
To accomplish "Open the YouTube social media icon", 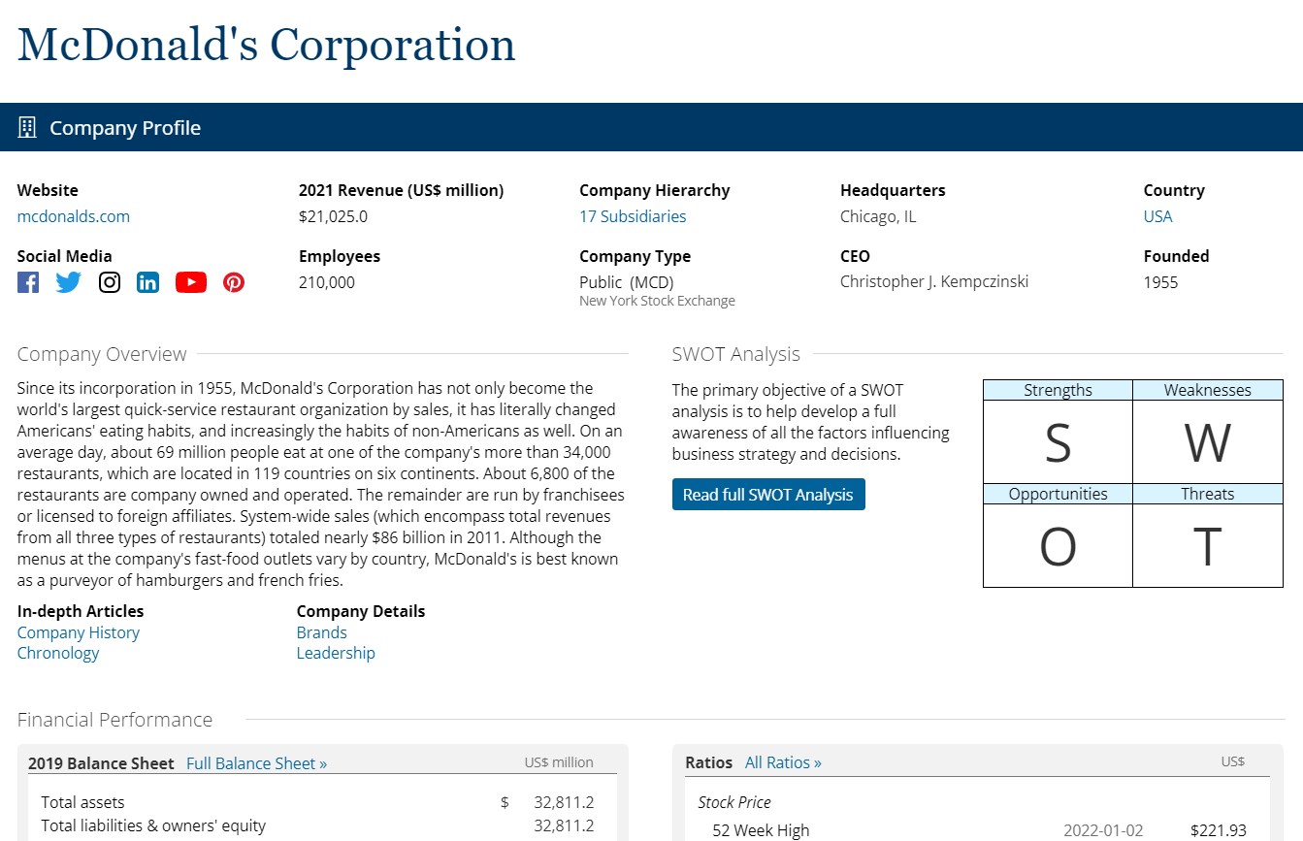I will pyautogui.click(x=191, y=282).
